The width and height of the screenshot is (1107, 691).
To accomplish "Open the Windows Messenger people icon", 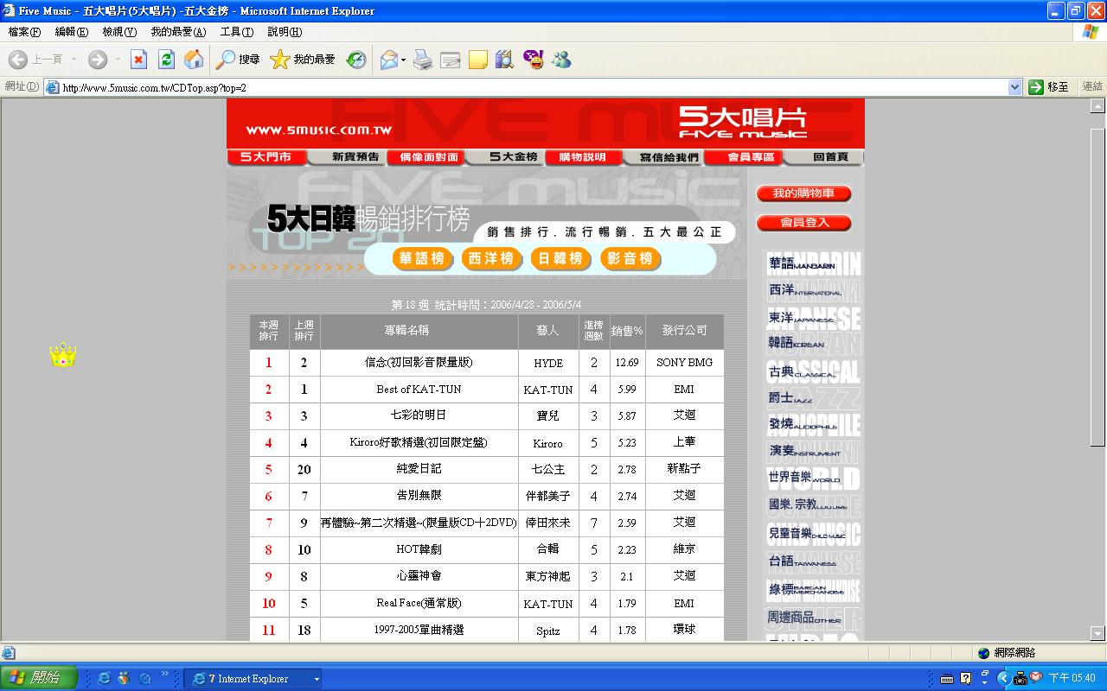I will (x=561, y=60).
